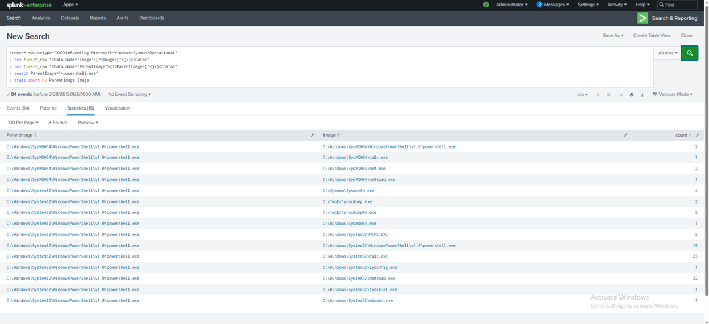Sort by the count column
This screenshot has height=324, width=709.
(x=683, y=135)
